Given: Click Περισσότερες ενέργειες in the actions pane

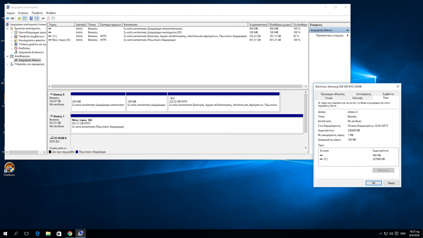Looking at the screenshot, I should (x=330, y=35).
